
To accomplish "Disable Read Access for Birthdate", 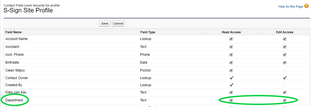I will coord(231,63).
